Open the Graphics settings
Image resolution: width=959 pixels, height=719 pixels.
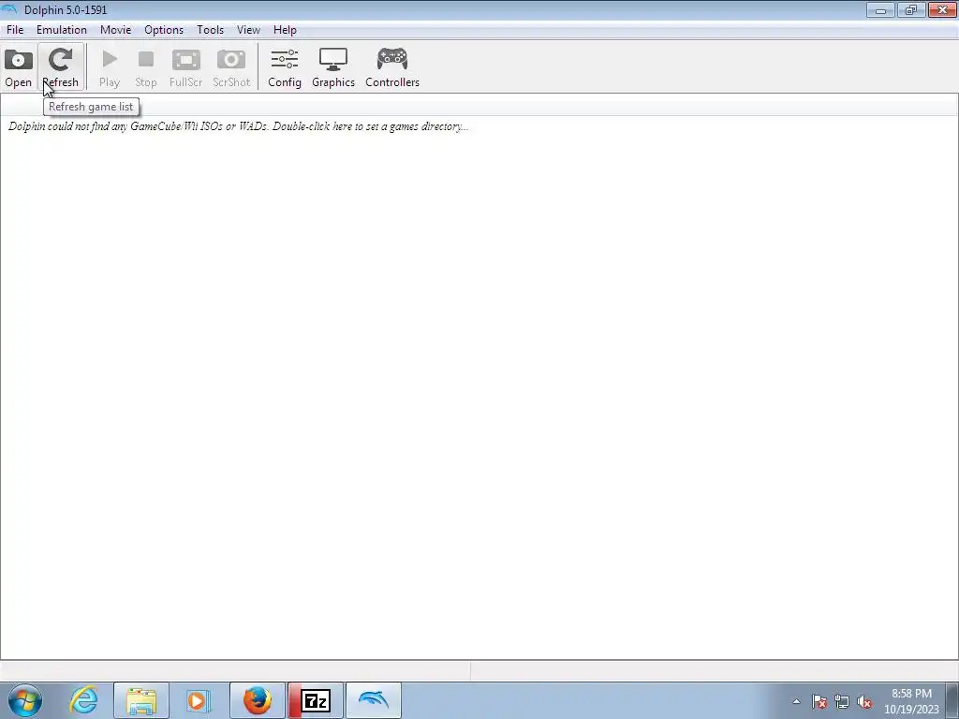333,67
